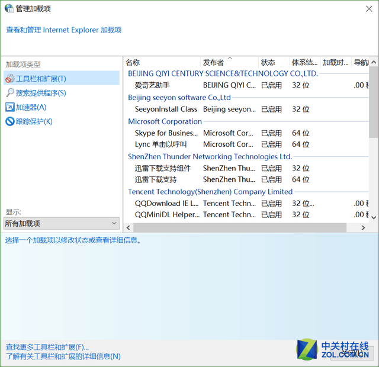Open the 所有加载项 display dropdown

click(x=62, y=223)
